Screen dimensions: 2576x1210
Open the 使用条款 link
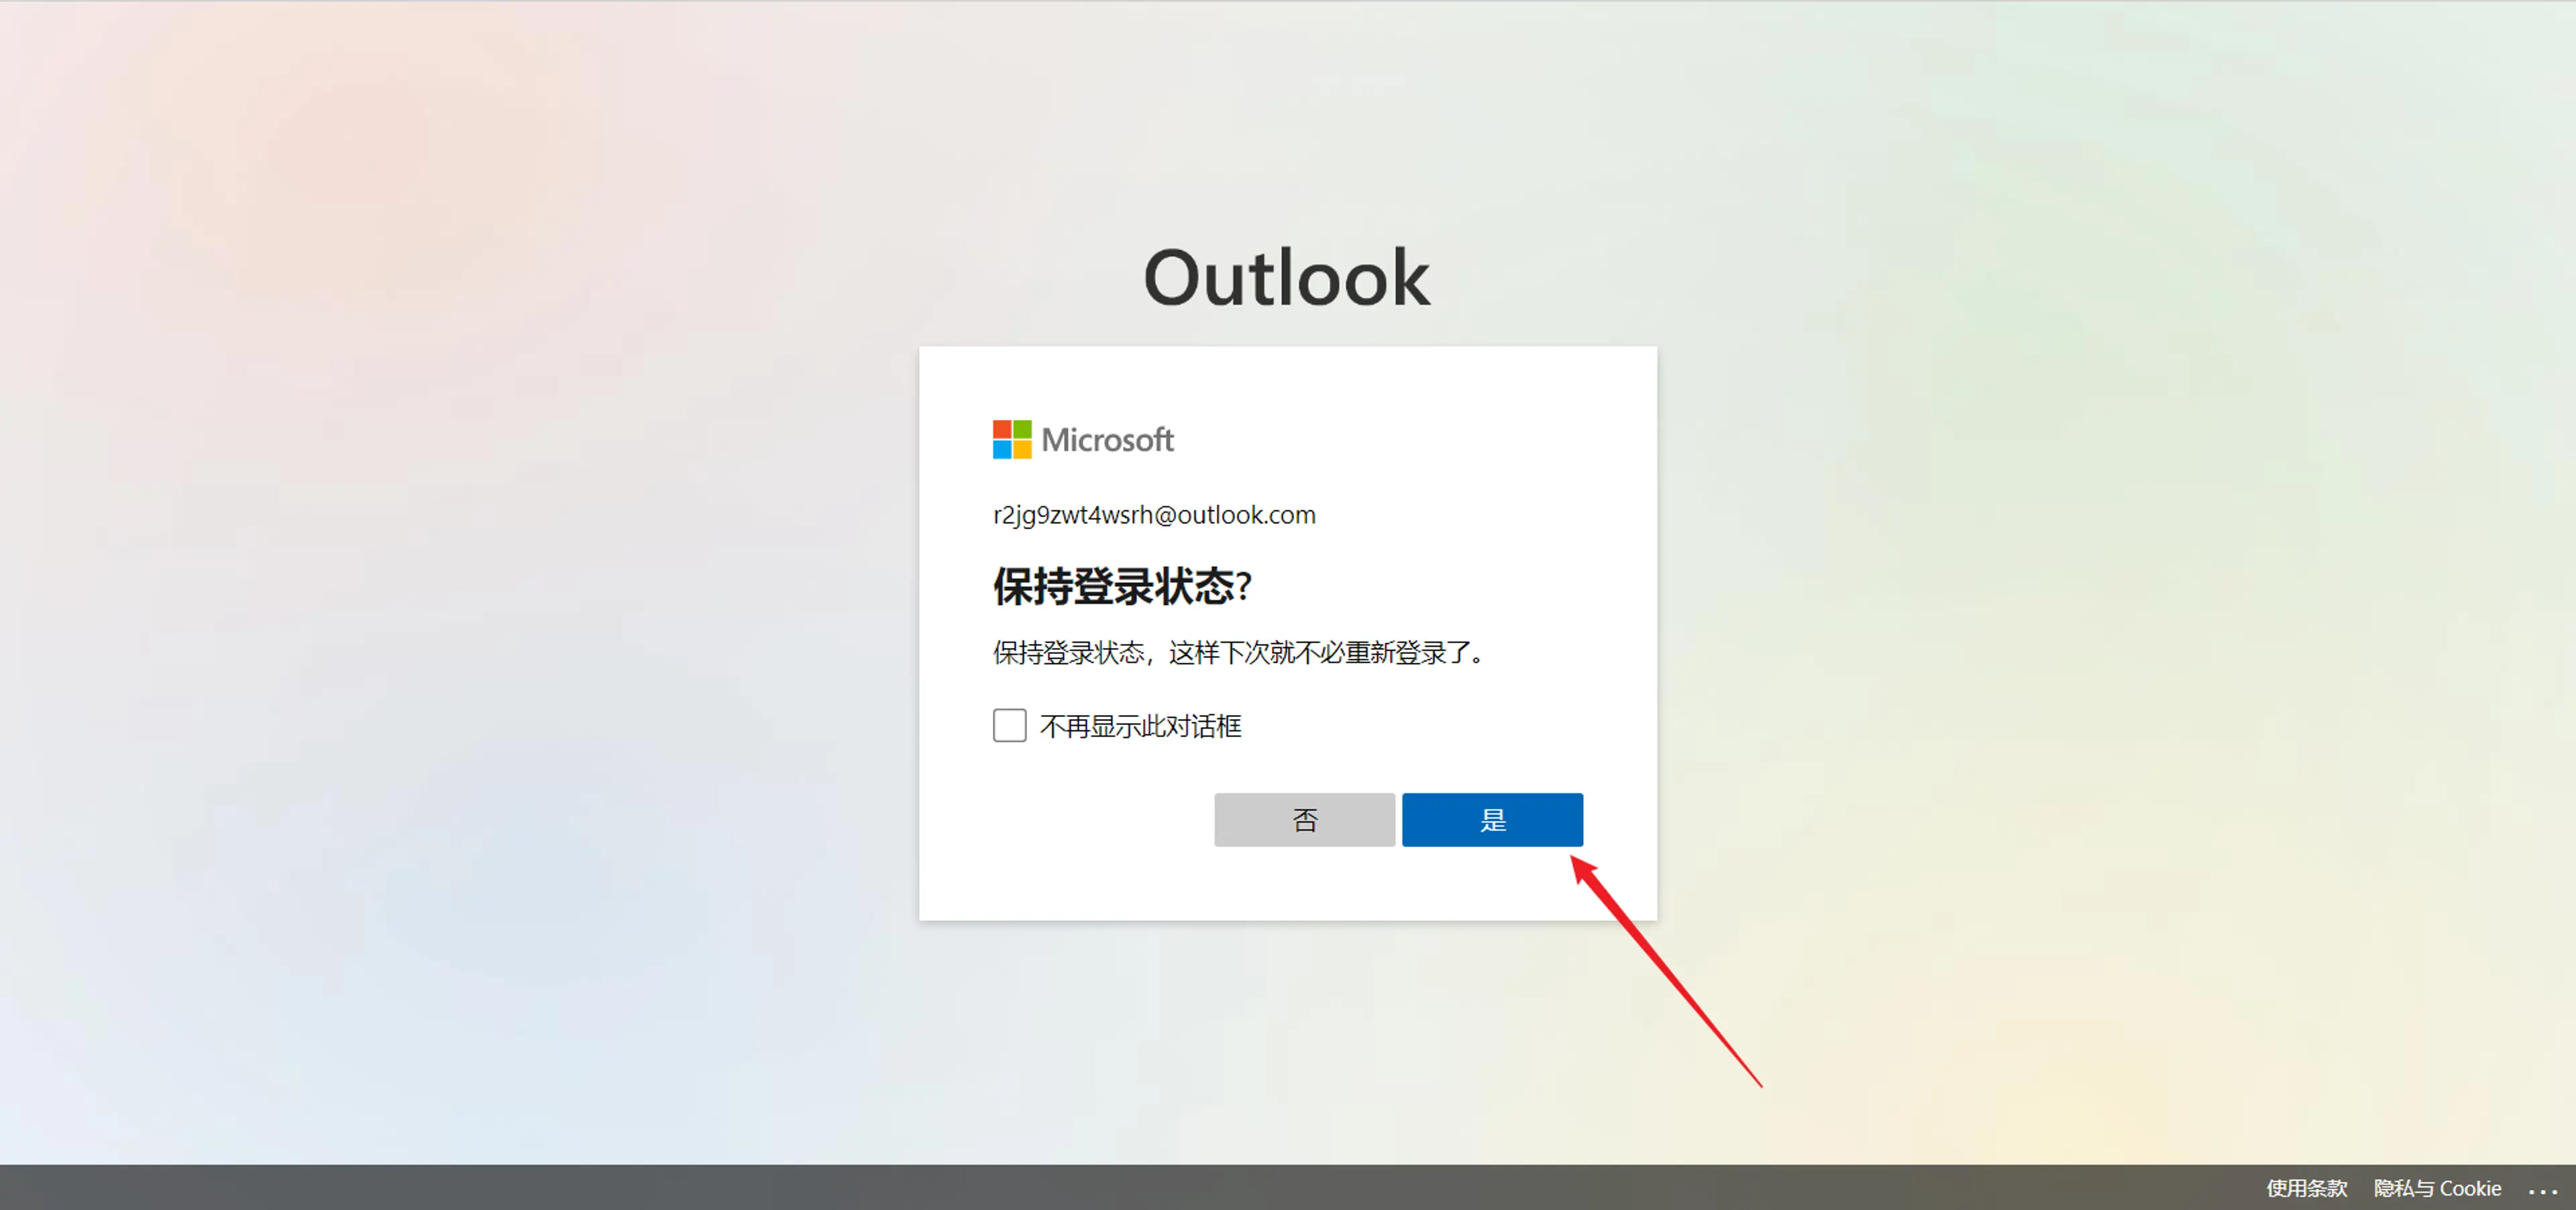click(2306, 1188)
